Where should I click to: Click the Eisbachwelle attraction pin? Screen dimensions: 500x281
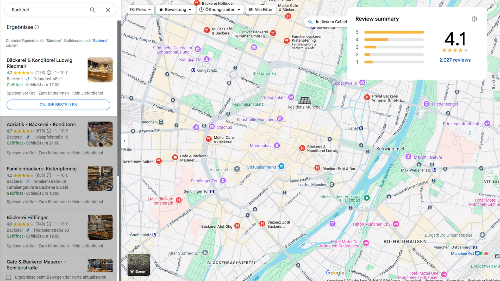coord(362,83)
